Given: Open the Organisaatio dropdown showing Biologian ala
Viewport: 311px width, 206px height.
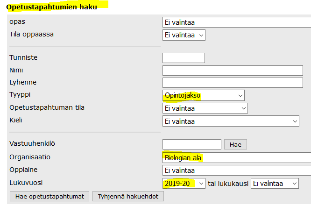Looking at the screenshot, I should pyautogui.click(x=236, y=158).
